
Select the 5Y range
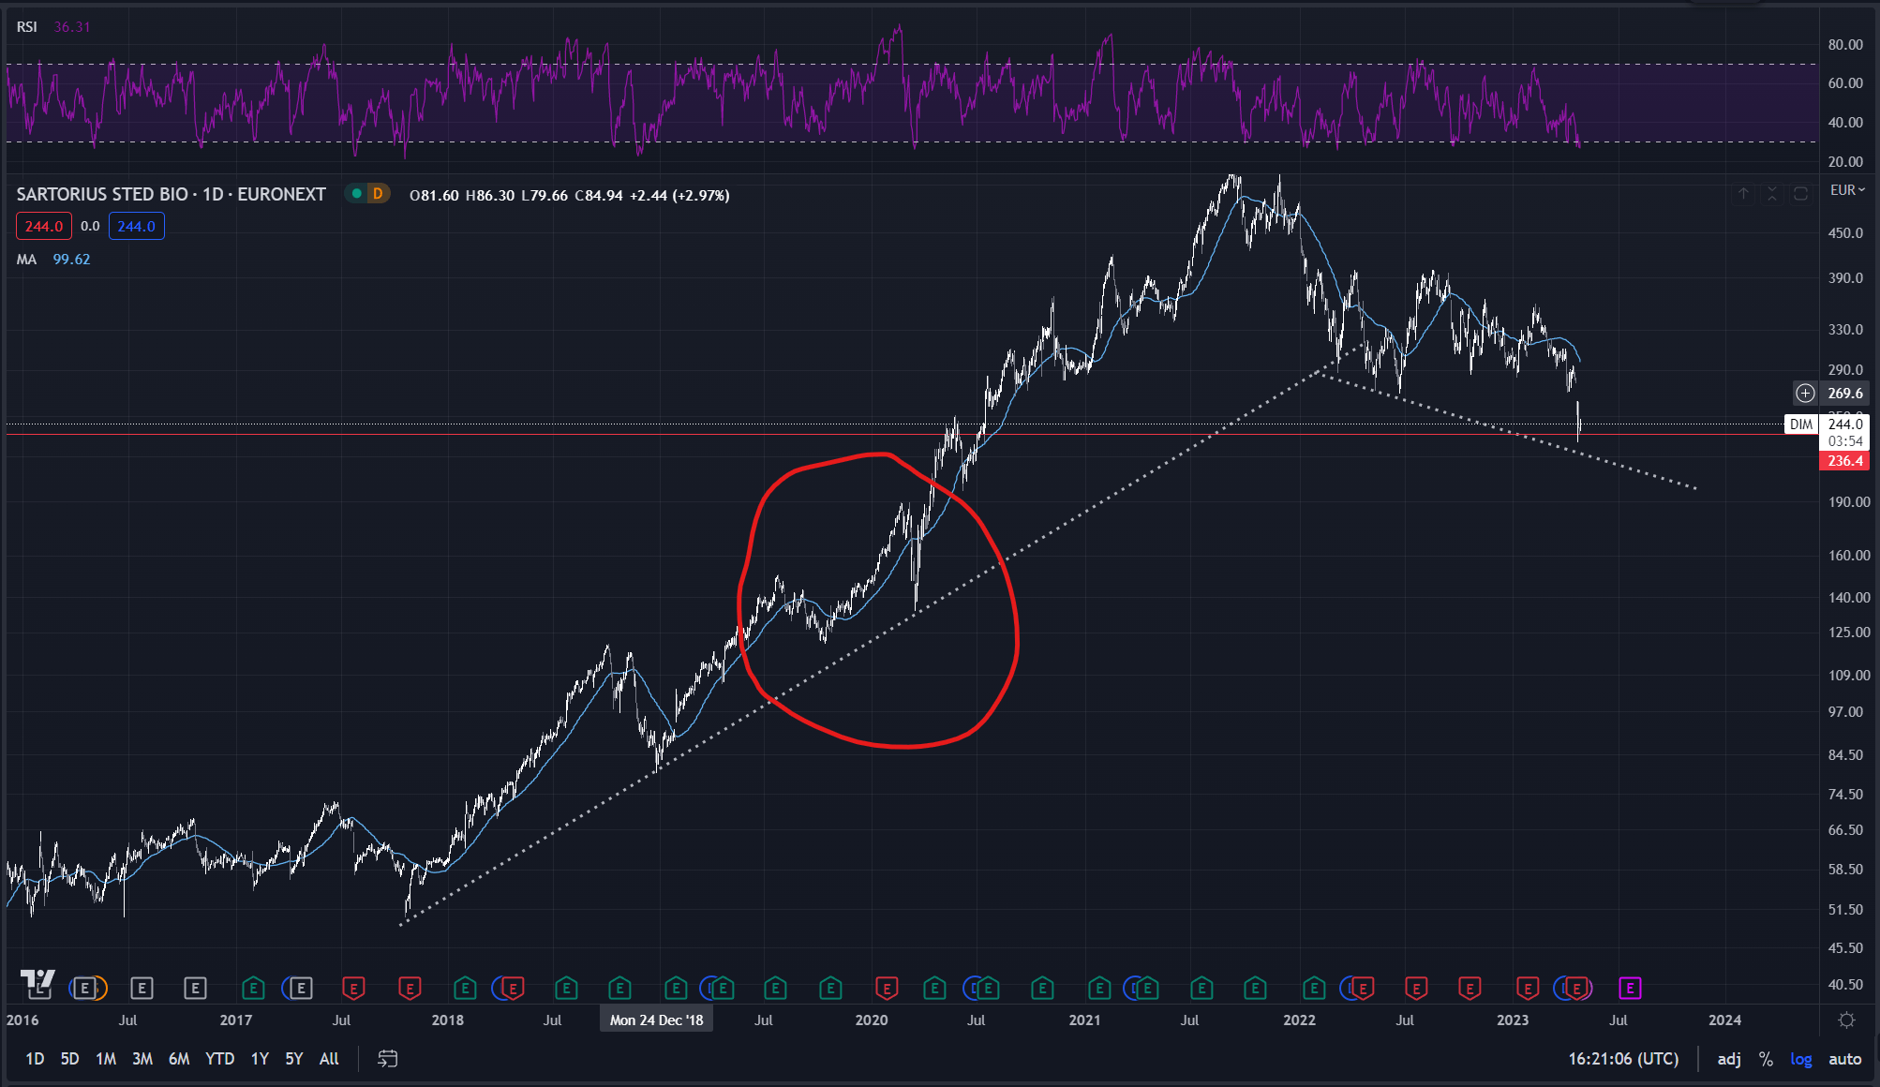[294, 1059]
